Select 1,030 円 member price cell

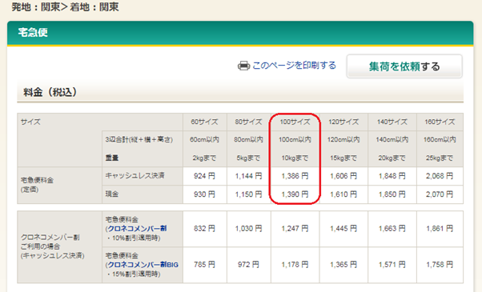pyautogui.click(x=249, y=229)
